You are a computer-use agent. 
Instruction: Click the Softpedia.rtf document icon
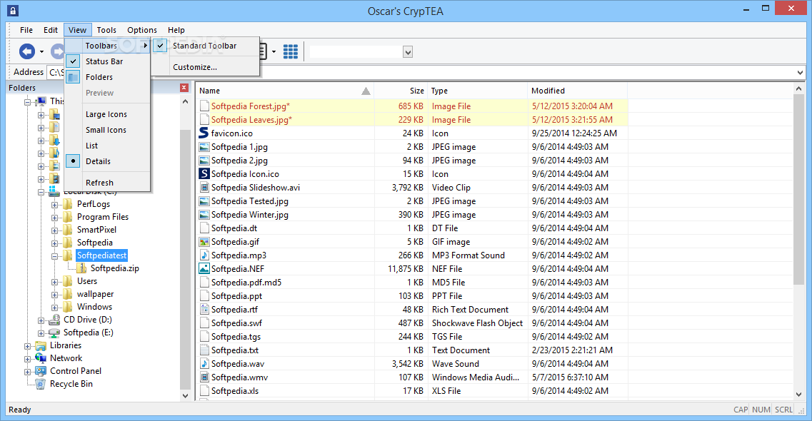(204, 309)
